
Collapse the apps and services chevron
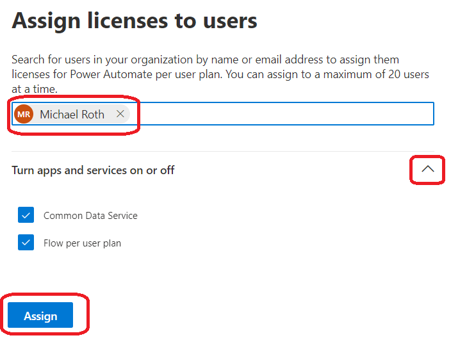tap(428, 169)
